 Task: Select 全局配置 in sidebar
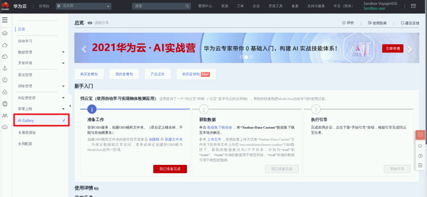[x=25, y=144]
